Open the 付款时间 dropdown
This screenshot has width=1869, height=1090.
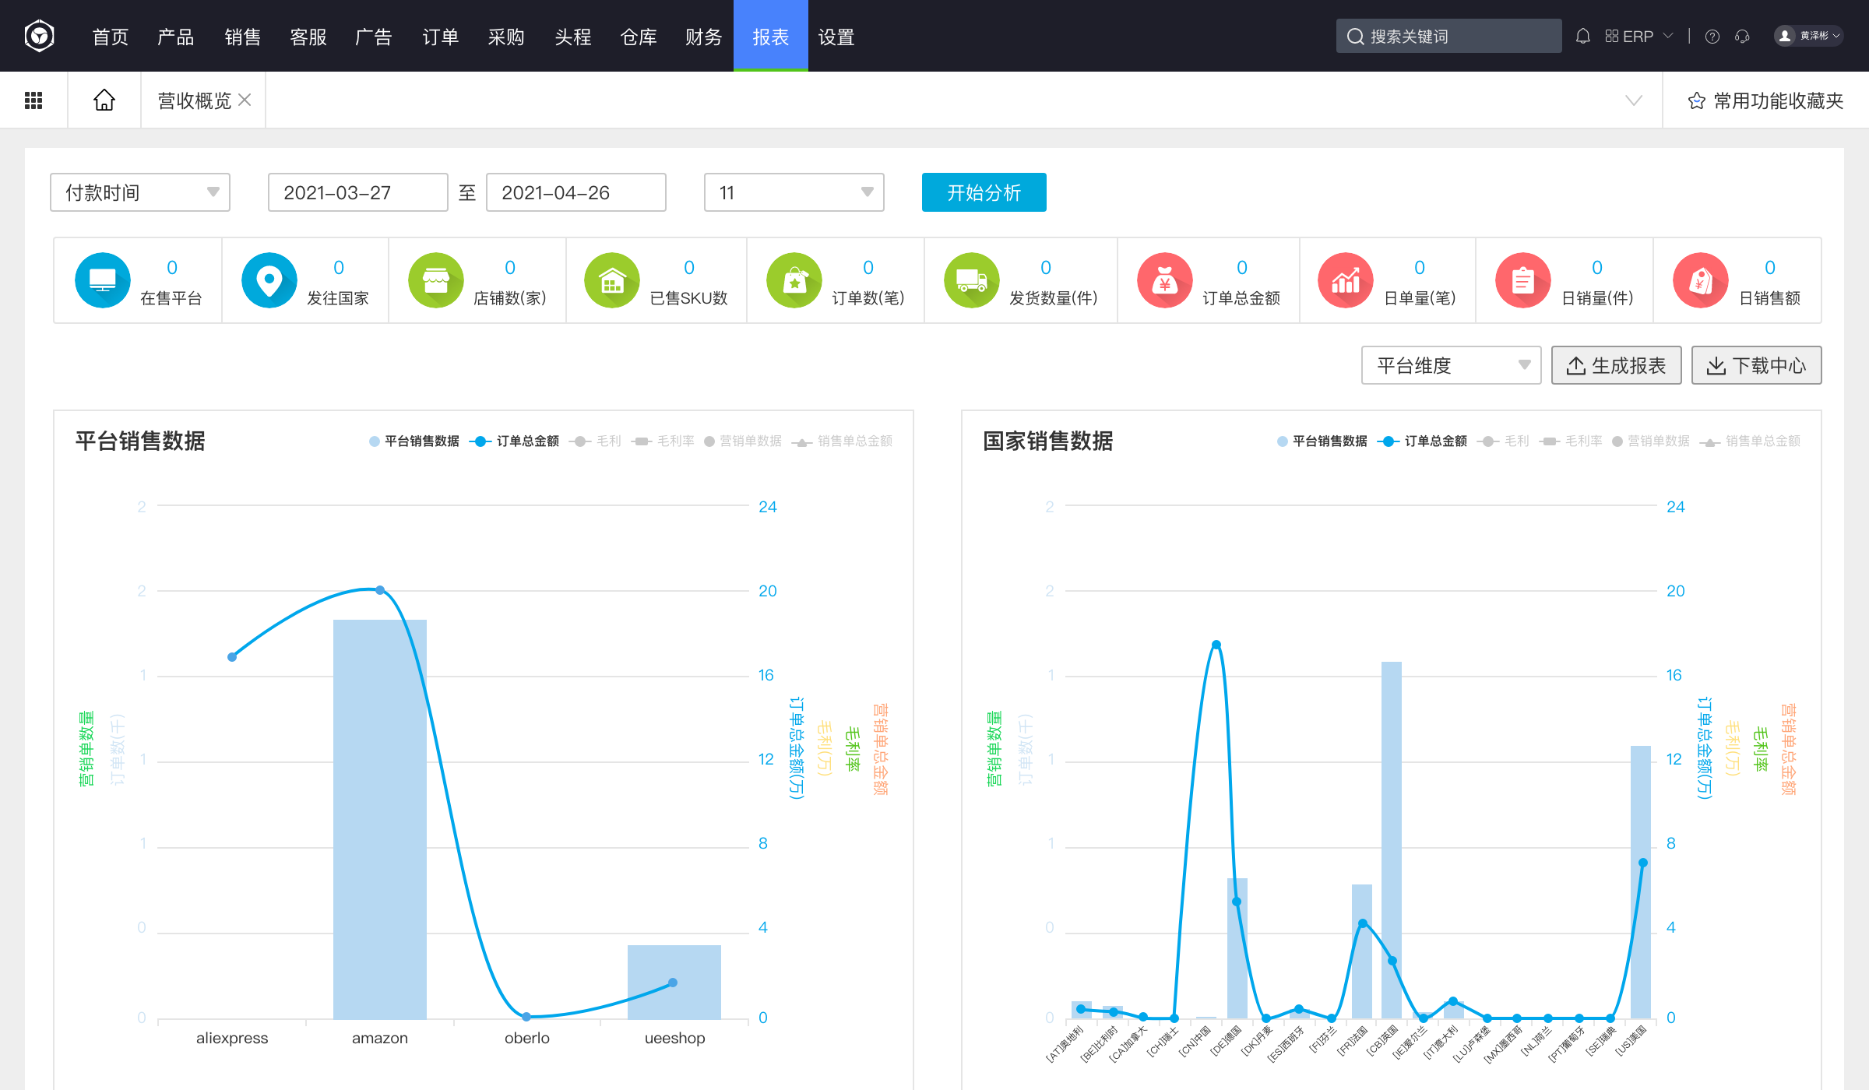click(140, 192)
